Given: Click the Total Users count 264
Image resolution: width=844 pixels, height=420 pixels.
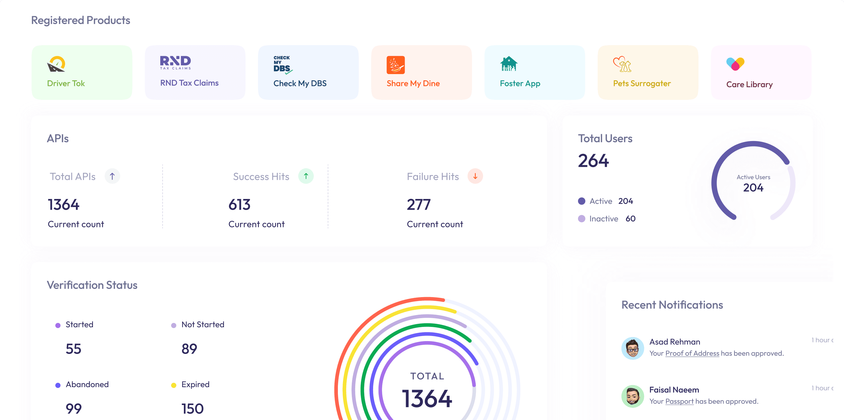Looking at the screenshot, I should click(593, 161).
